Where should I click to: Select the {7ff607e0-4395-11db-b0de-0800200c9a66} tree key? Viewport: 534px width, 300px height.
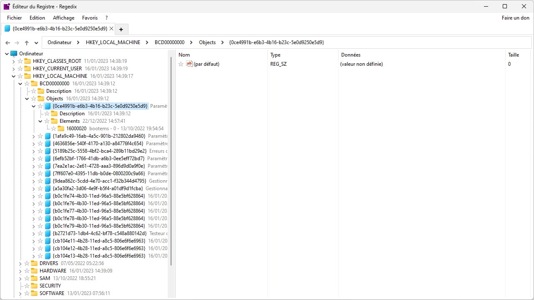pos(99,174)
